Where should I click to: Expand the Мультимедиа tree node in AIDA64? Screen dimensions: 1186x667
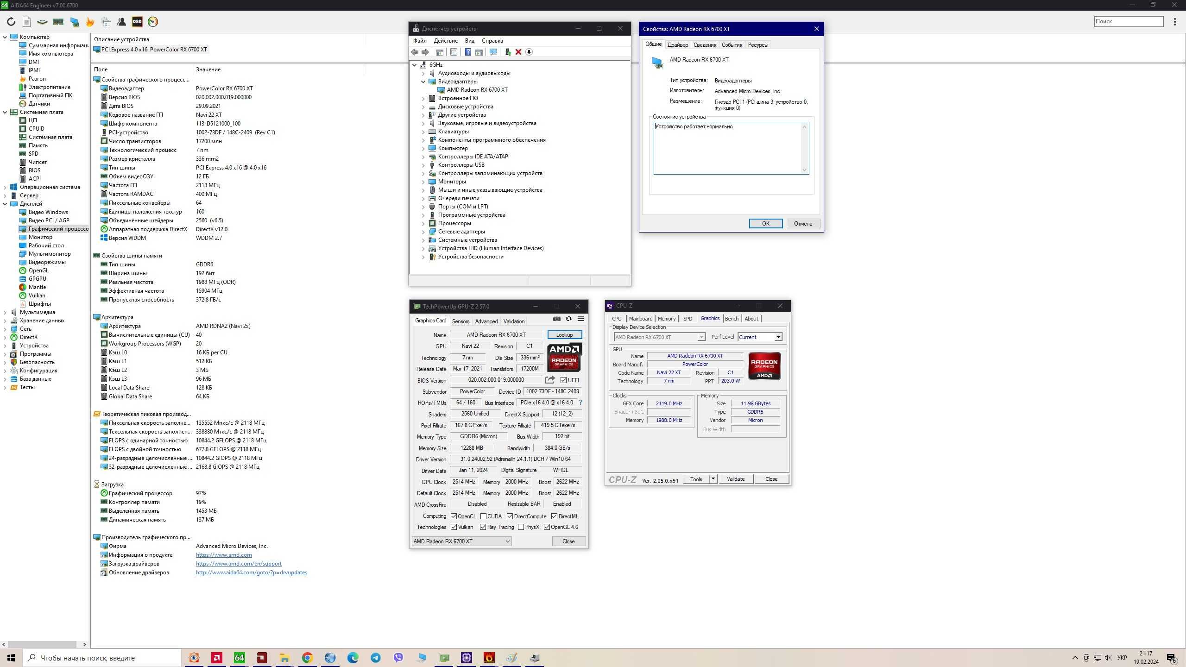[5, 312]
